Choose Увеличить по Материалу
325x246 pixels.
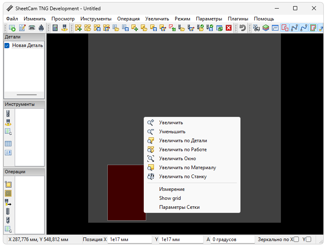(192, 168)
